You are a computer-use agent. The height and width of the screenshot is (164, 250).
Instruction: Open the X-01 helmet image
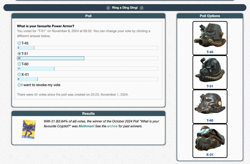point(210,139)
